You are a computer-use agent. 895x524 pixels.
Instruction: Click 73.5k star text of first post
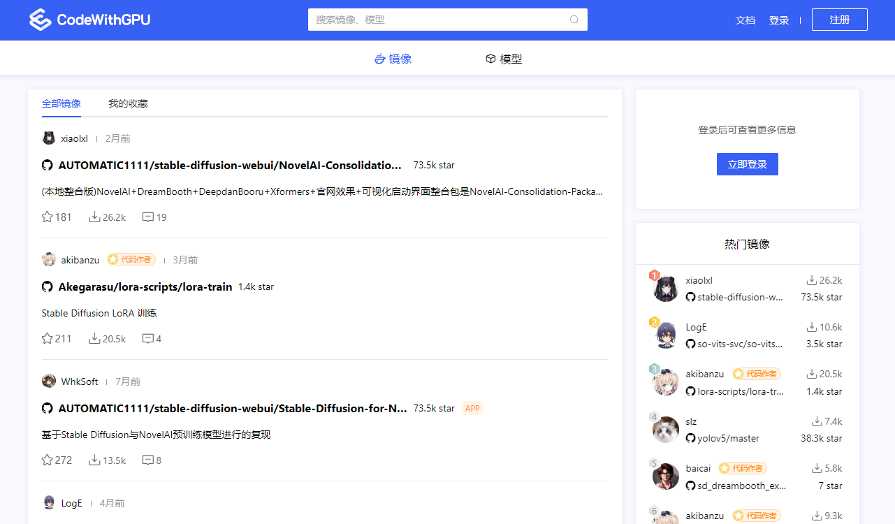tap(434, 166)
